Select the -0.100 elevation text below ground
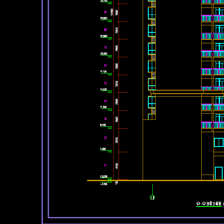 (104, 184)
